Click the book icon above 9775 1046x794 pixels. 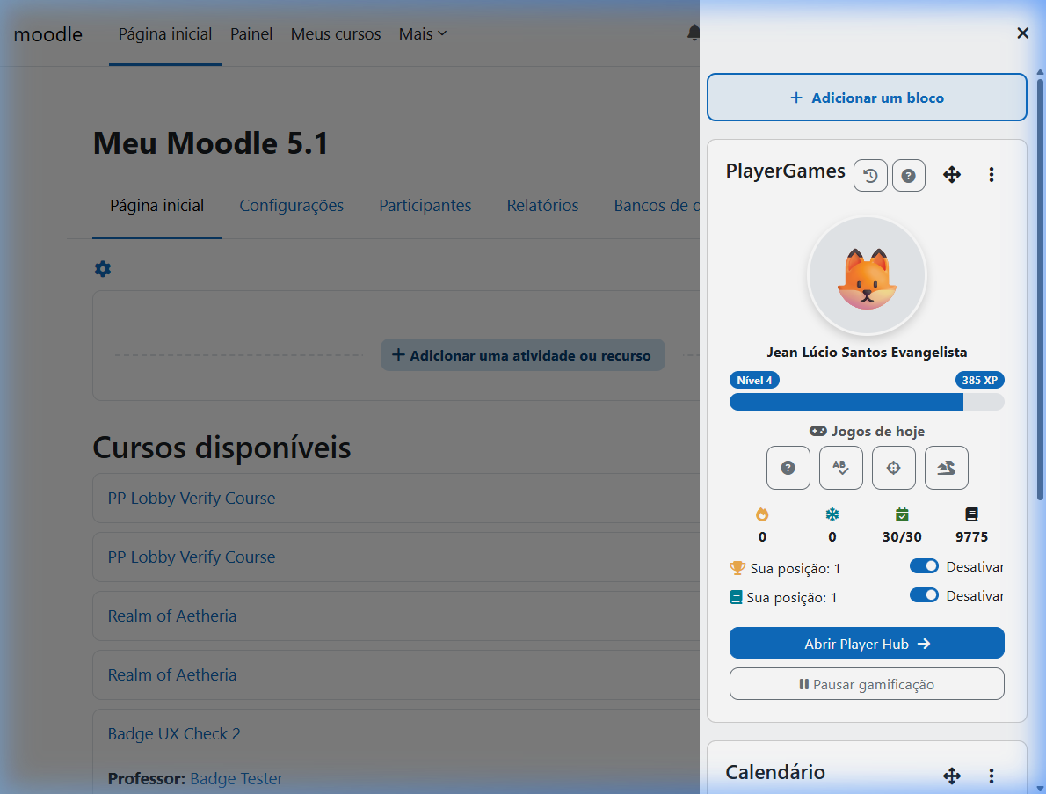pos(971,514)
